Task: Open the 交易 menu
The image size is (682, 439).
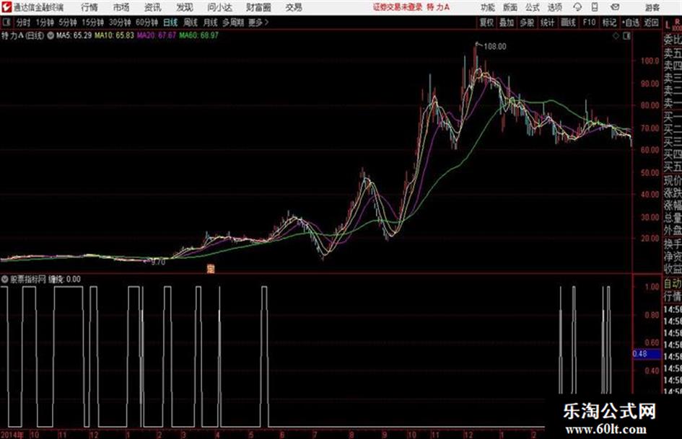Action: pyautogui.click(x=294, y=7)
